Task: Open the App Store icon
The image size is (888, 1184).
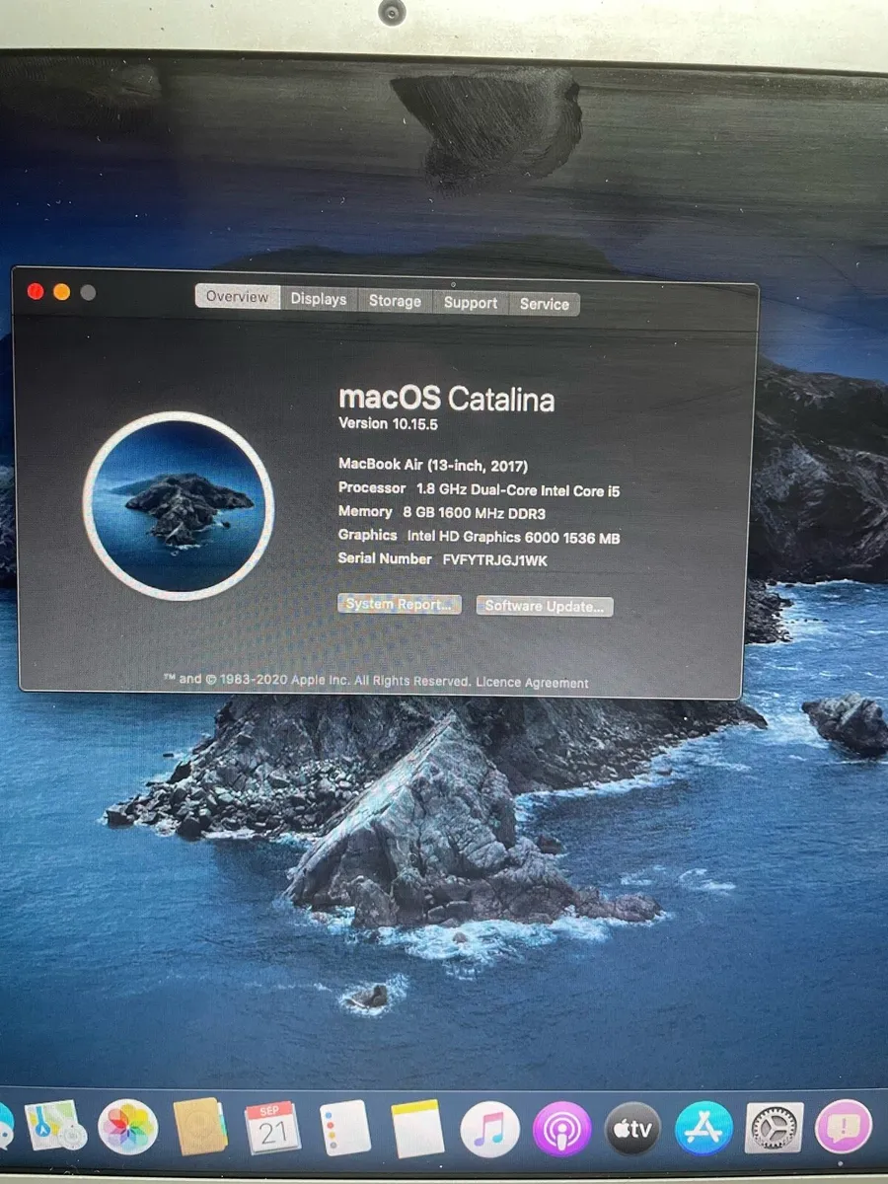Action: [703, 1129]
